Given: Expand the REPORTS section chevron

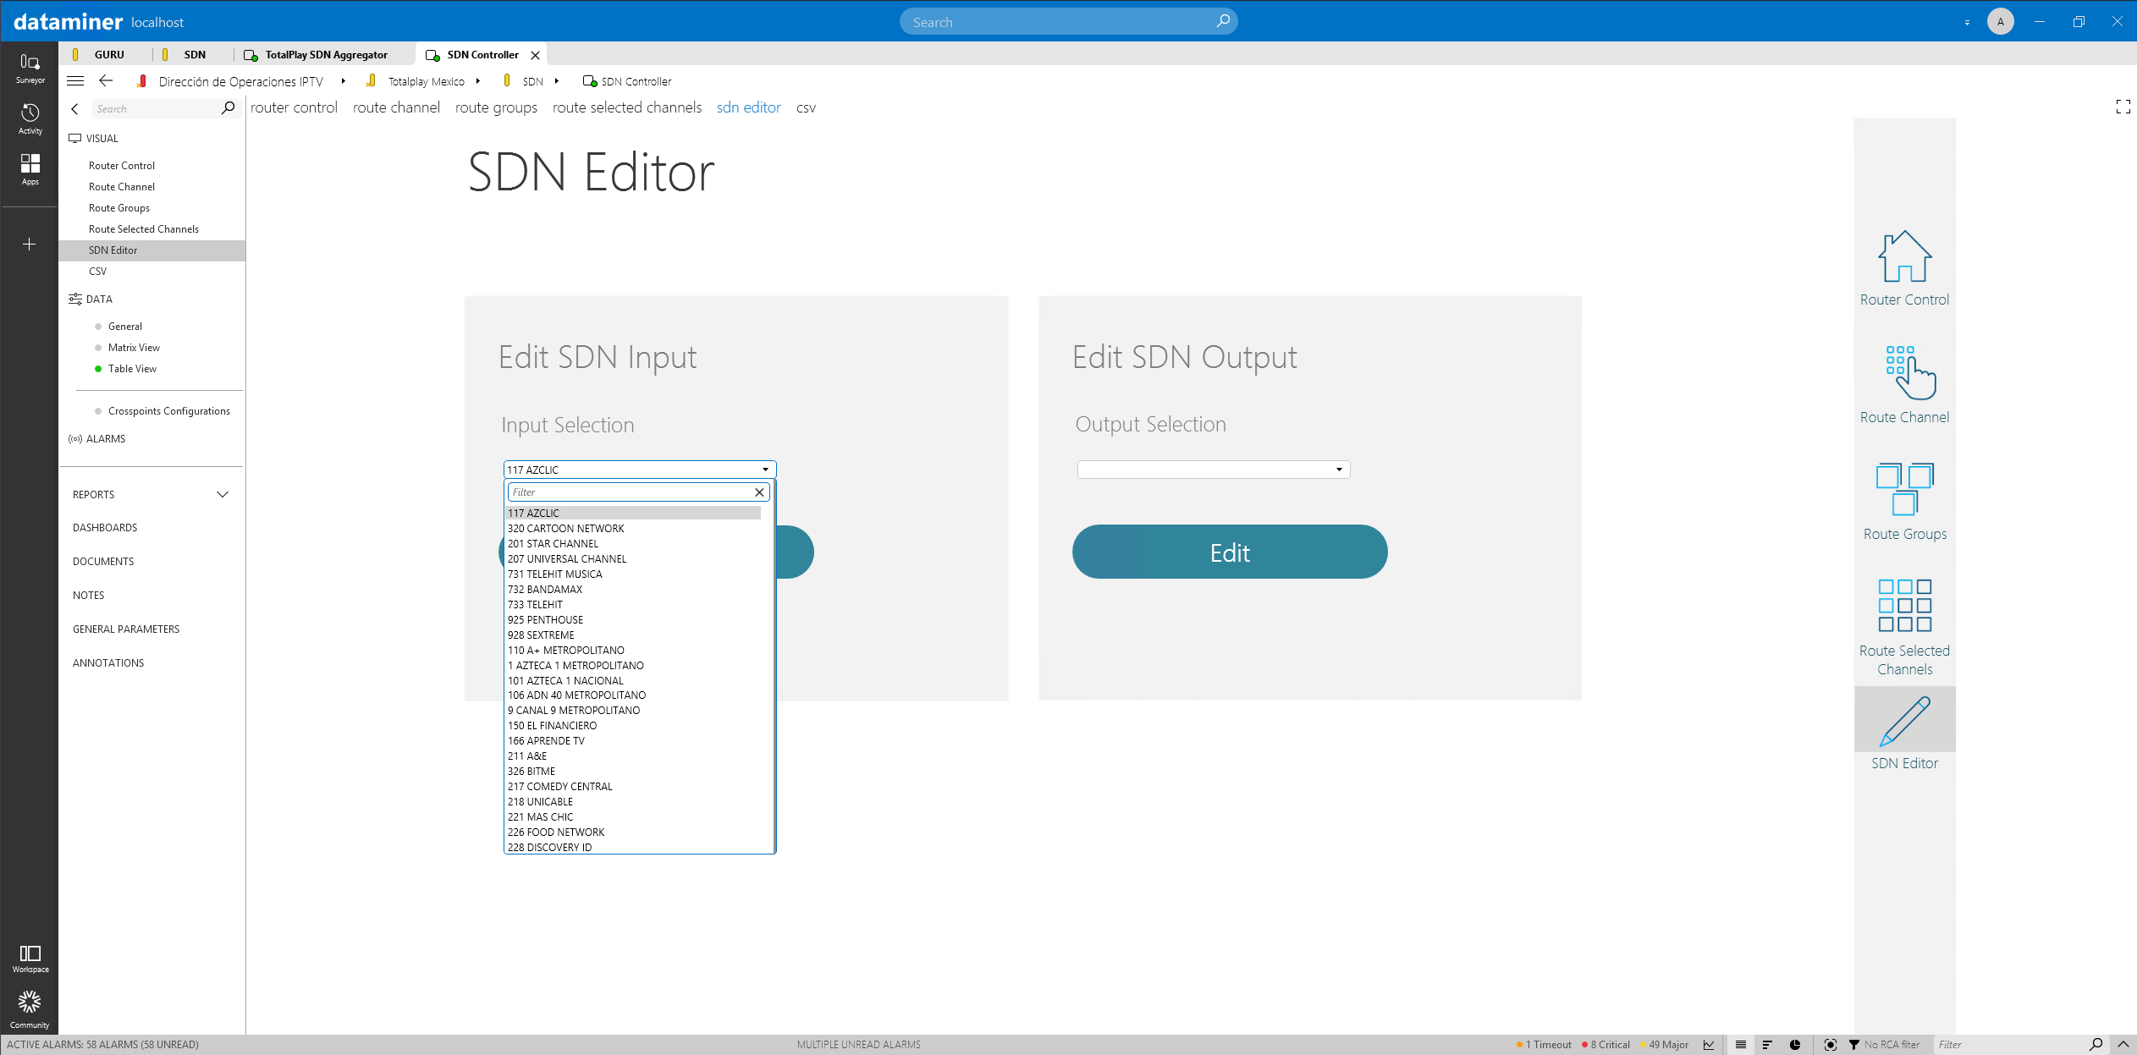Looking at the screenshot, I should pos(223,495).
